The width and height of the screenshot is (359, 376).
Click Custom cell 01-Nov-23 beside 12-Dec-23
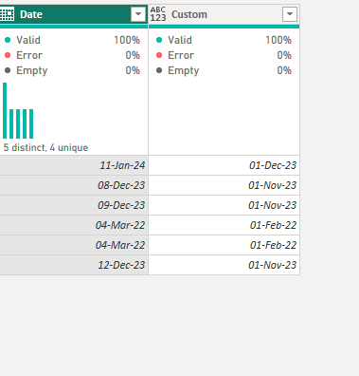tap(224, 265)
